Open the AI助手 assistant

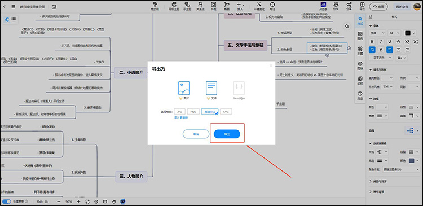click(x=323, y=6)
